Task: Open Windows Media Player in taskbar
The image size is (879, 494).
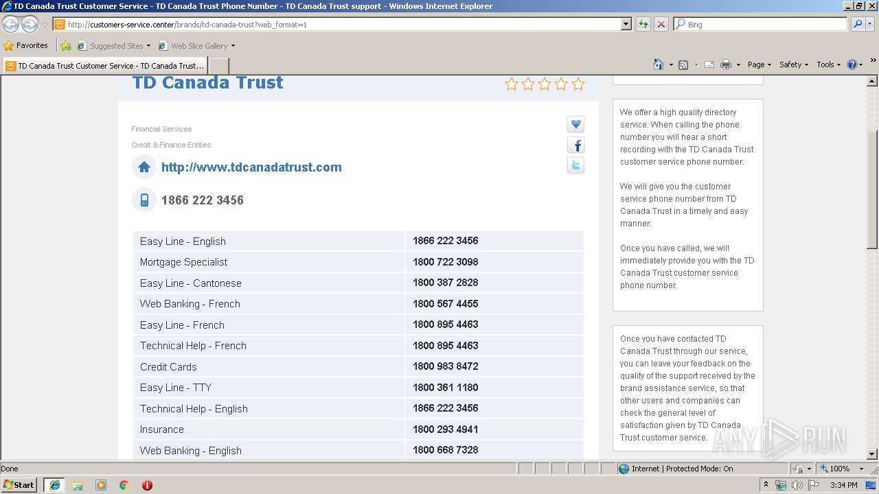Action: click(x=101, y=485)
